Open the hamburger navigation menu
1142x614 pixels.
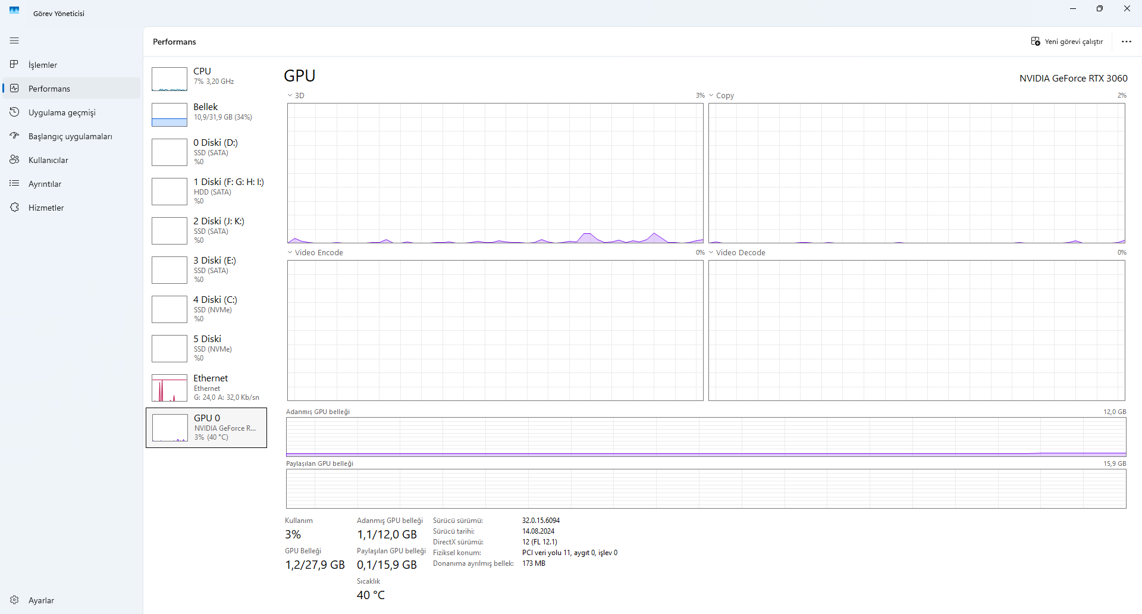14,40
